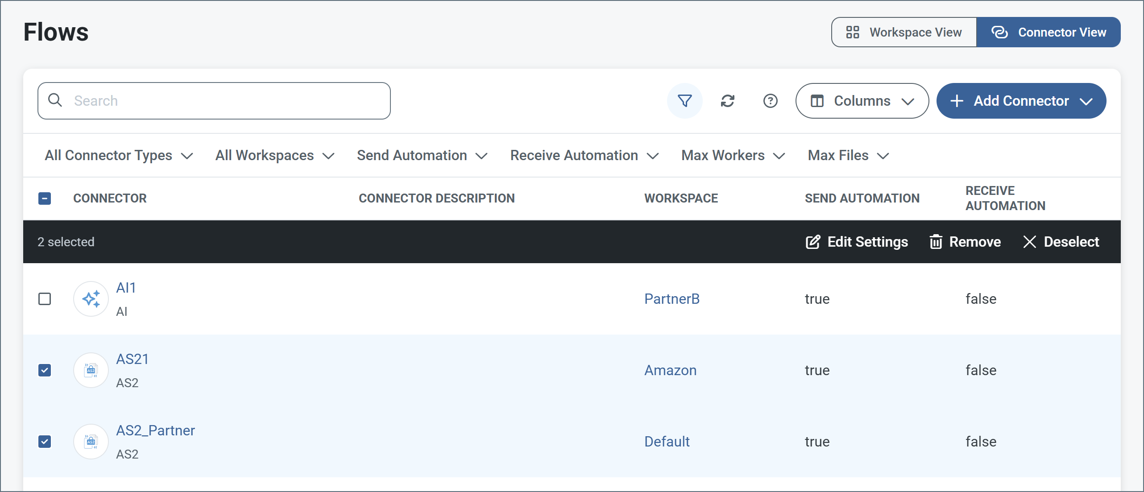Click the refresh arrows icon
Image resolution: width=1144 pixels, height=492 pixels.
point(727,101)
